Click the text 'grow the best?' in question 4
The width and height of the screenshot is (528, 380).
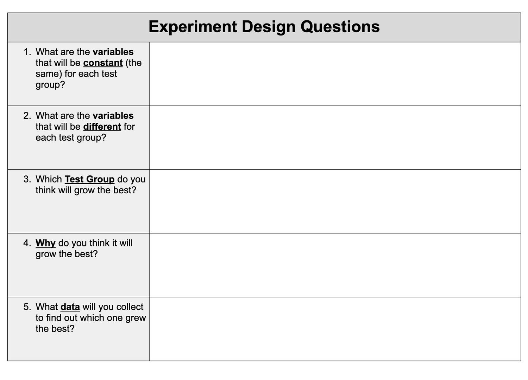[67, 254]
